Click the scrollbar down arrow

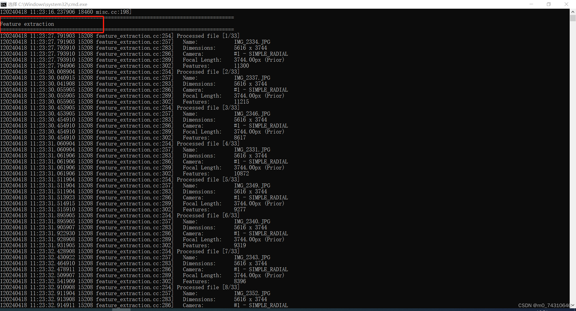coord(572,305)
